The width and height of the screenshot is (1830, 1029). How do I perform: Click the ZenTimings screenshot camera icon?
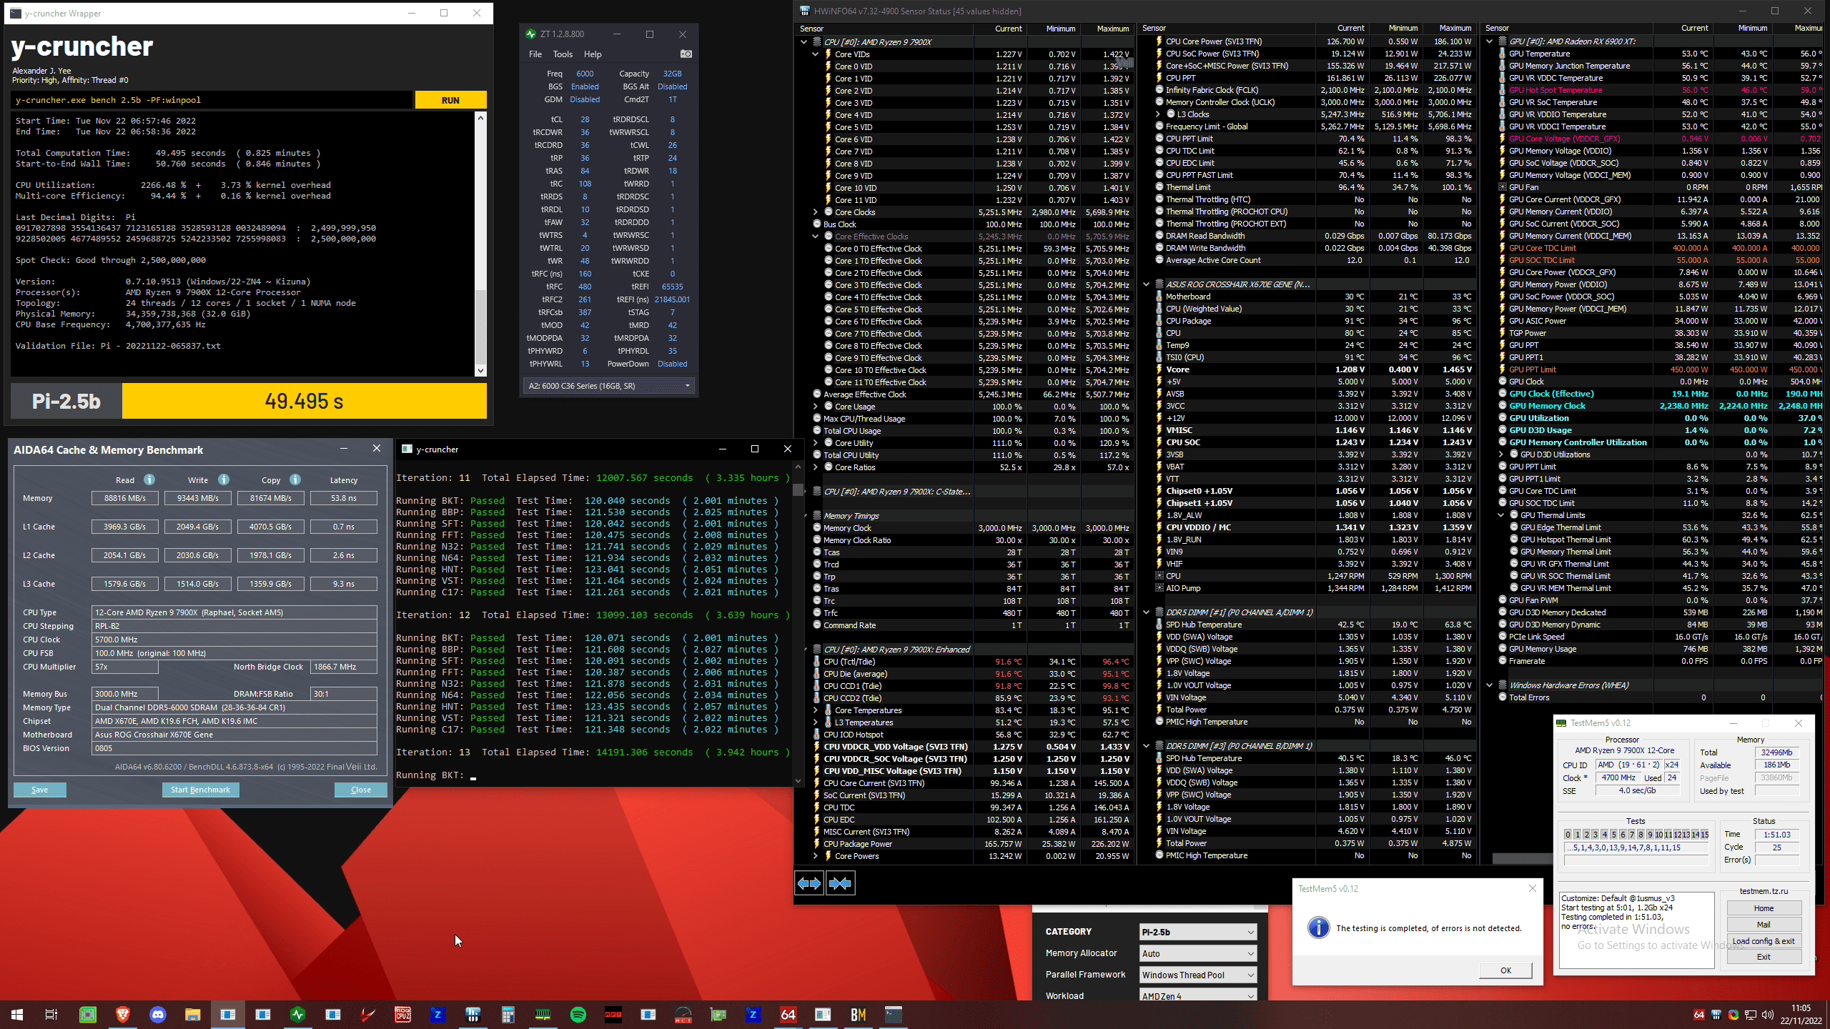coord(686,54)
